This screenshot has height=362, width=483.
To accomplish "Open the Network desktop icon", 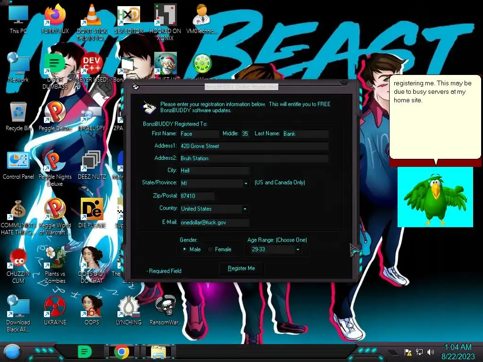I will (x=18, y=67).
